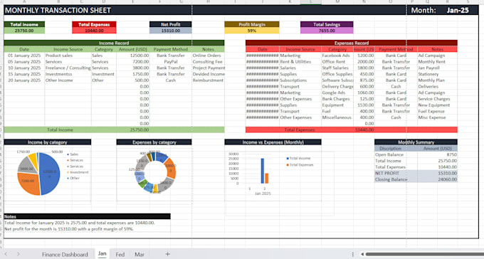The image size is (484, 259).
Task: Select the Income Record table title
Action: 114,43
